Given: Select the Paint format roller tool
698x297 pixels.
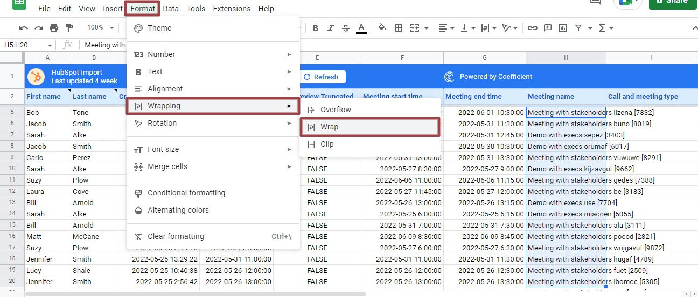Looking at the screenshot, I should click(x=69, y=28).
